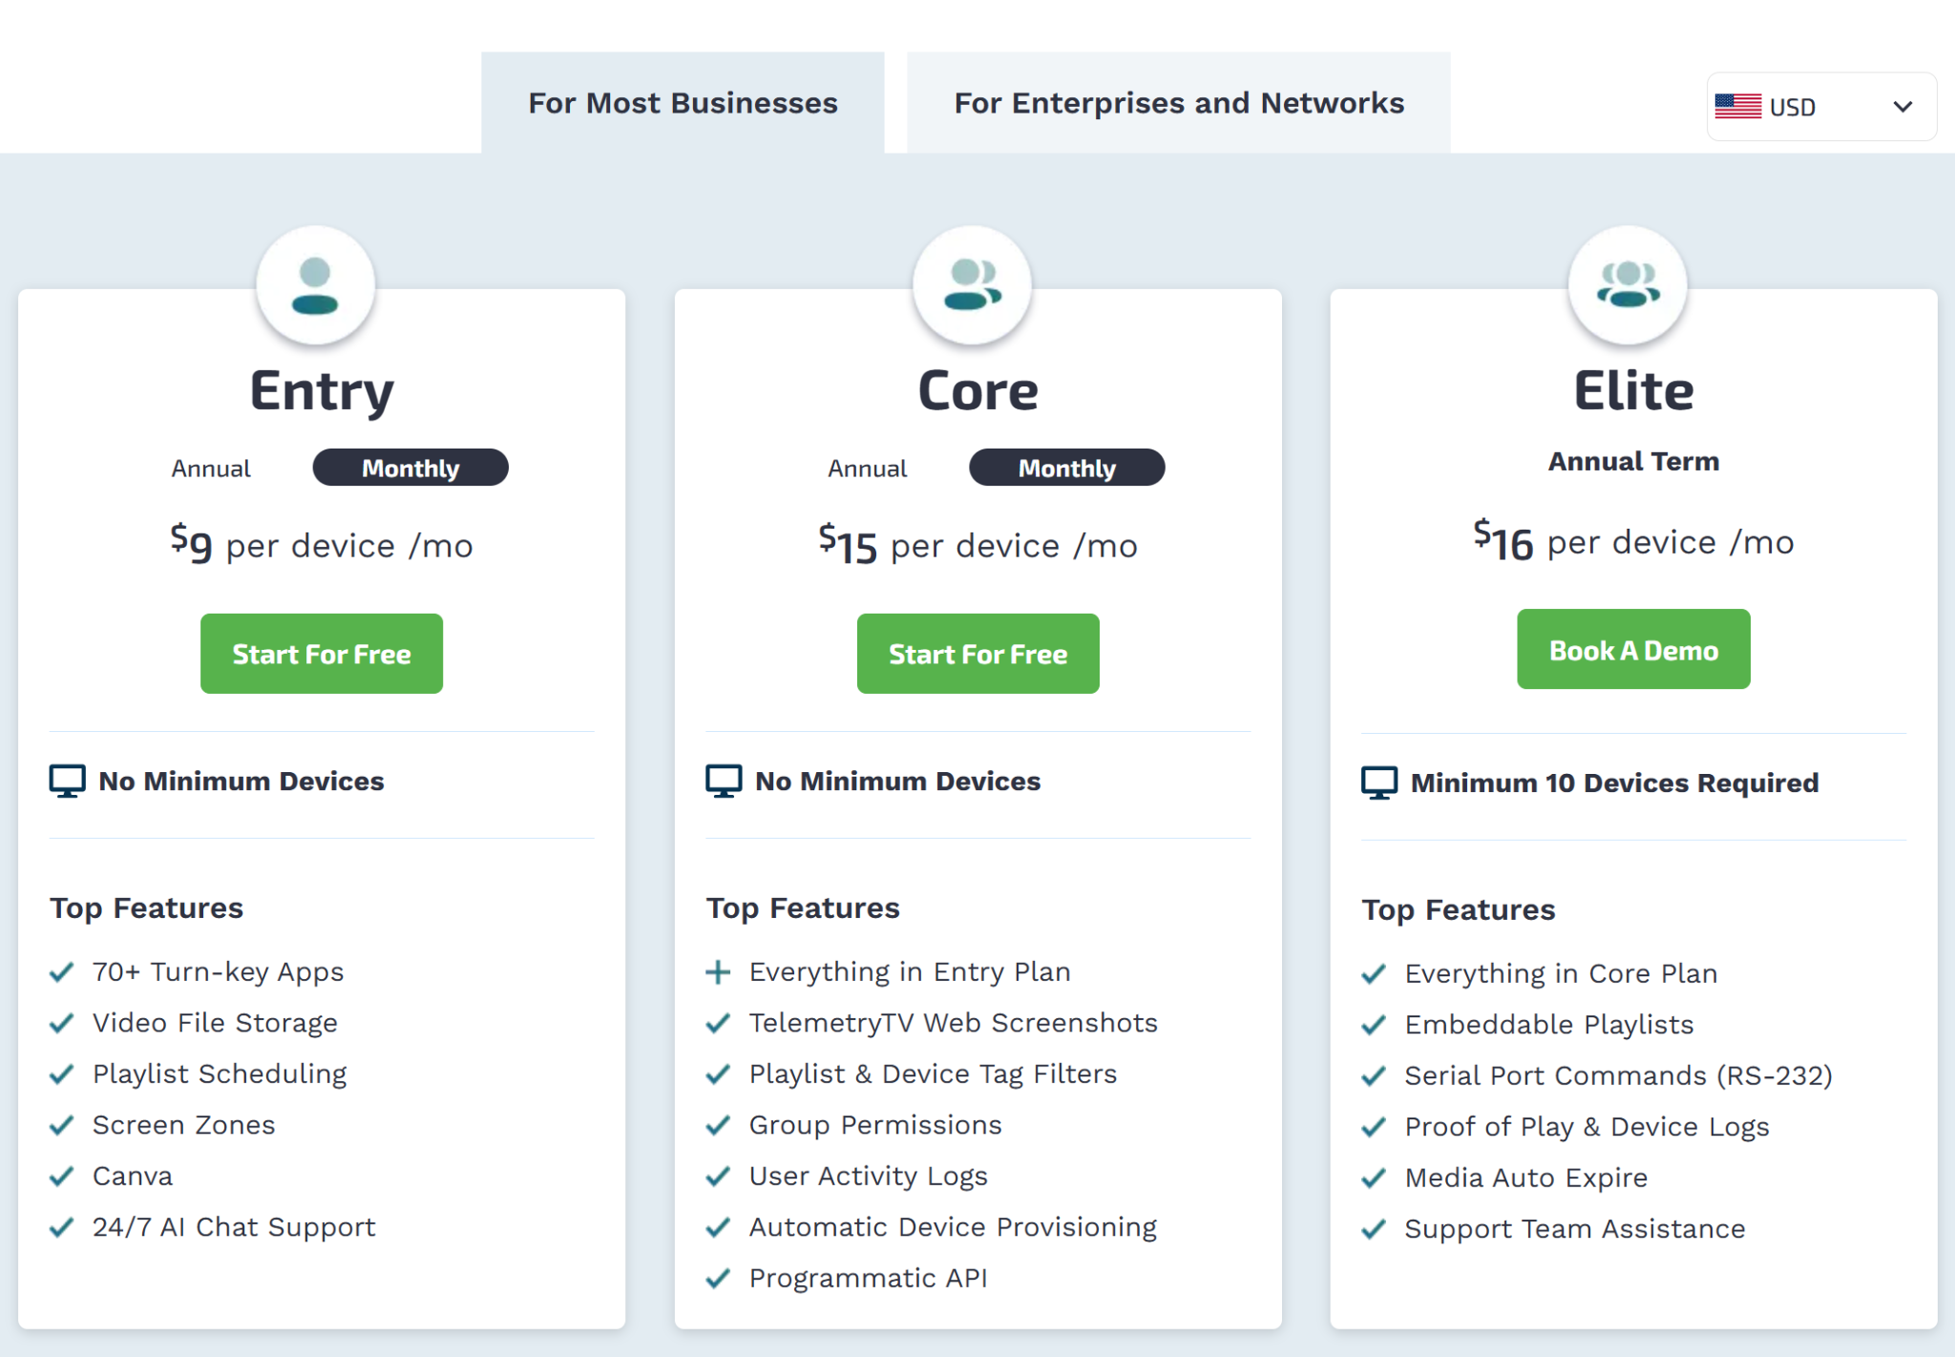The height and width of the screenshot is (1357, 1955).
Task: Click the checkmark beside Serial Port Commands (RS-232)
Action: (1374, 1076)
